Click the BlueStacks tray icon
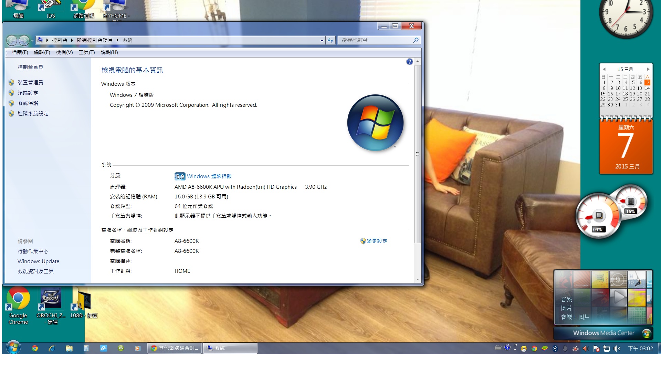The width and height of the screenshot is (661, 372). point(544,348)
